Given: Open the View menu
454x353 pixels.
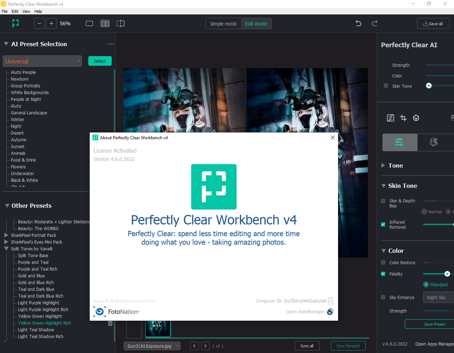Looking at the screenshot, I should [26, 11].
